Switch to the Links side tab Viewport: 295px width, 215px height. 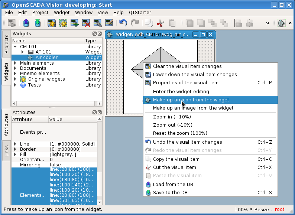point(6,151)
